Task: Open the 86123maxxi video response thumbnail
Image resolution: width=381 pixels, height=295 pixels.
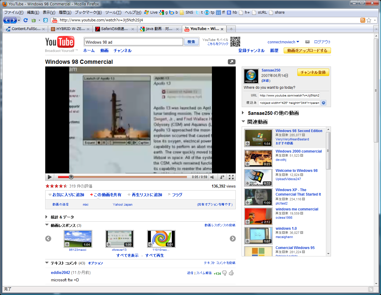Action: [x=78, y=239]
